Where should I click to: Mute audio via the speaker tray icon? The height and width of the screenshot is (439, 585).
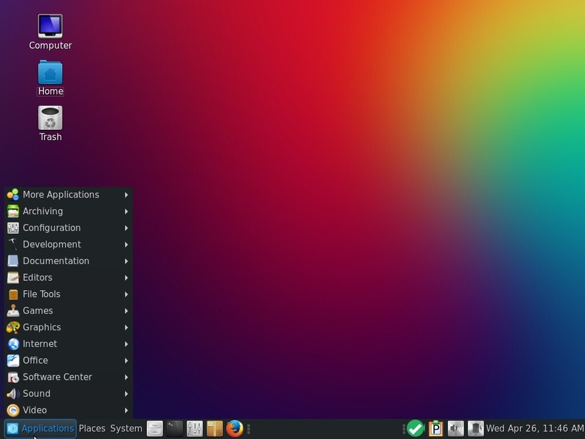pos(455,428)
